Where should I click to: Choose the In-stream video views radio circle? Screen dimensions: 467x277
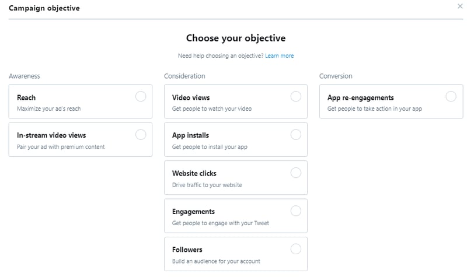tap(141, 135)
